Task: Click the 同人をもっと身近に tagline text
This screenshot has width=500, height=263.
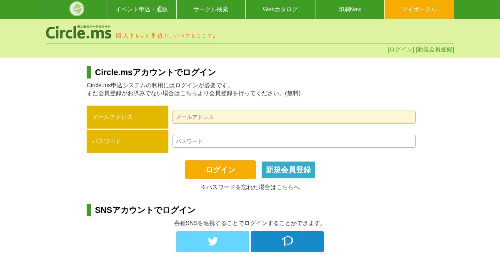Action: pos(167,35)
